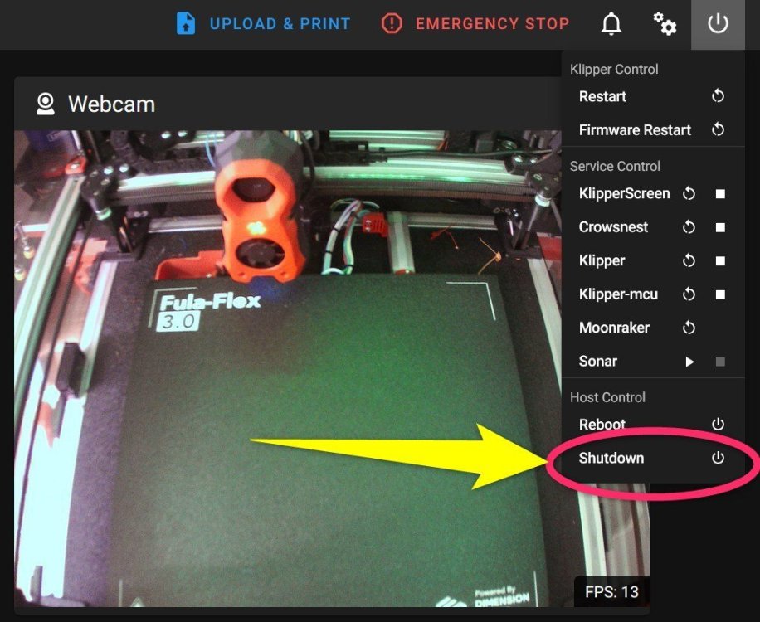Screen dimensions: 760x622
Task: Restart the Moonraker service icon
Action: (689, 328)
